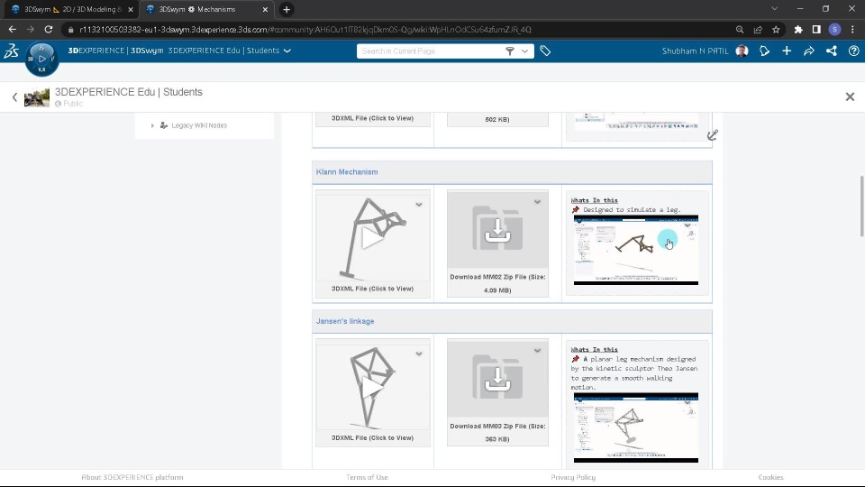Click Download MM03 Zip File caption

[497, 432]
